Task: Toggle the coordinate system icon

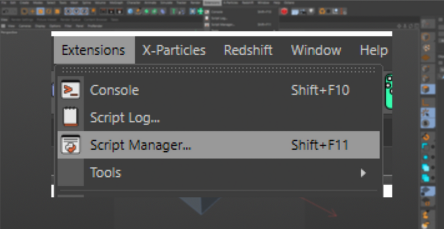Action: pos(93,11)
